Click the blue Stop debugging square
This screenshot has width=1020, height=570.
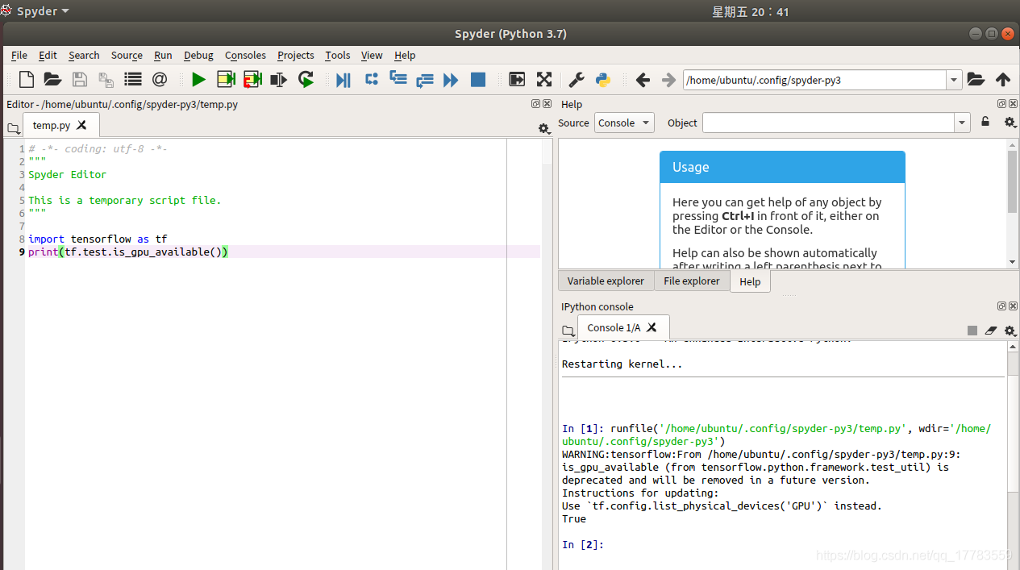pyautogui.click(x=478, y=80)
